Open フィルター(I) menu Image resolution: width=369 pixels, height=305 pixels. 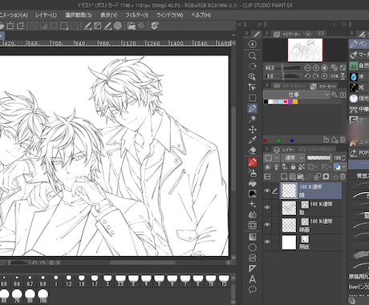click(x=137, y=15)
